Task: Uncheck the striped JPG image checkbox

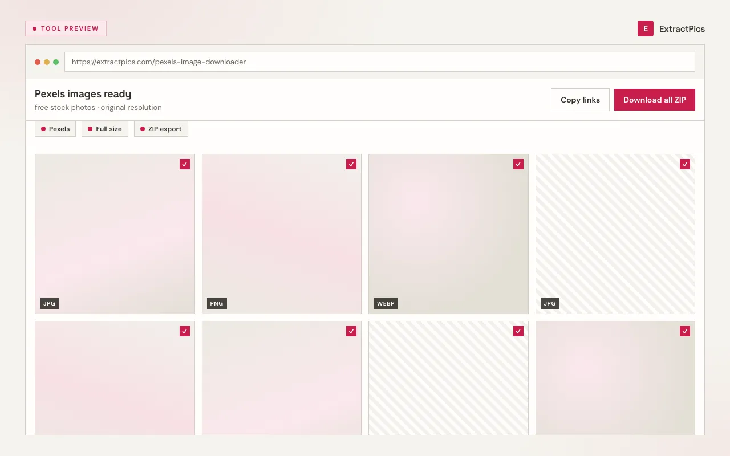Action: pos(685,164)
